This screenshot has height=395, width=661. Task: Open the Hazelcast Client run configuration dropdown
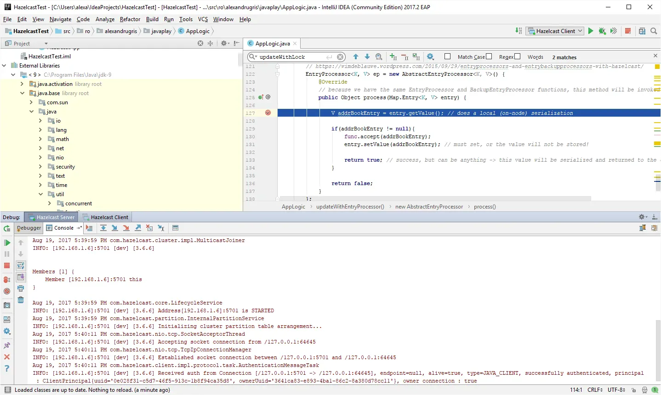point(555,31)
